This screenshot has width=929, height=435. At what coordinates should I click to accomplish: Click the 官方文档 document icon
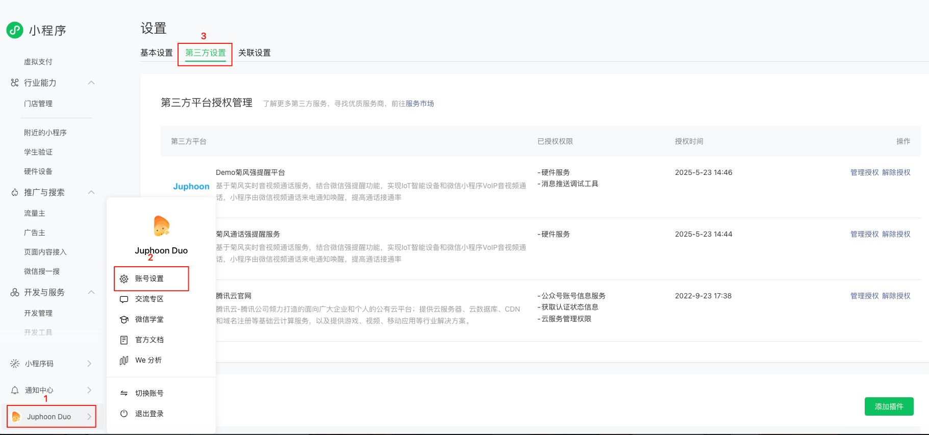(124, 340)
